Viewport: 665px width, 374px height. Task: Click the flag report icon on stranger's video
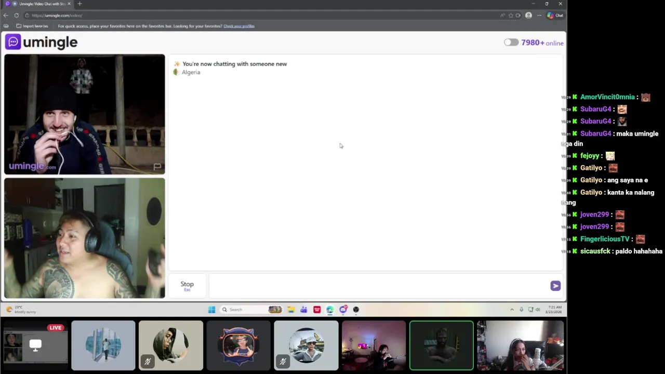click(x=157, y=166)
